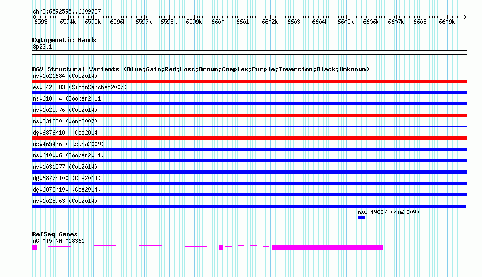The image size is (482, 277).
Task: Open the nsv1028963 (Coe2014) variant label
Action: 65,201
